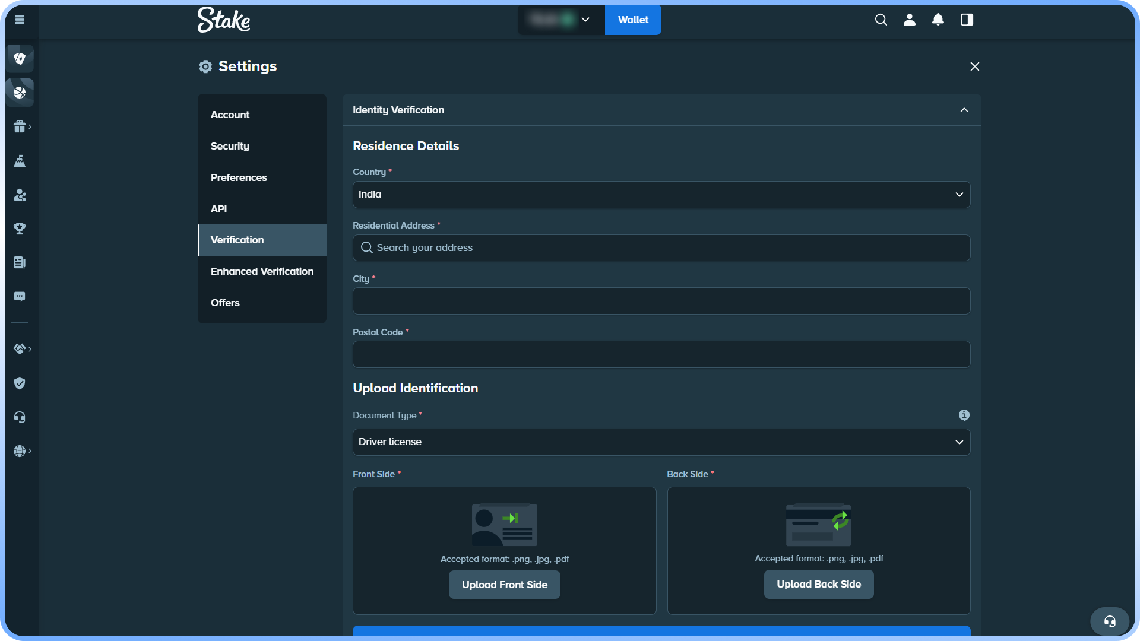The width and height of the screenshot is (1140, 641).
Task: Open the Blog news icon in sidebar
Action: (x=20, y=262)
